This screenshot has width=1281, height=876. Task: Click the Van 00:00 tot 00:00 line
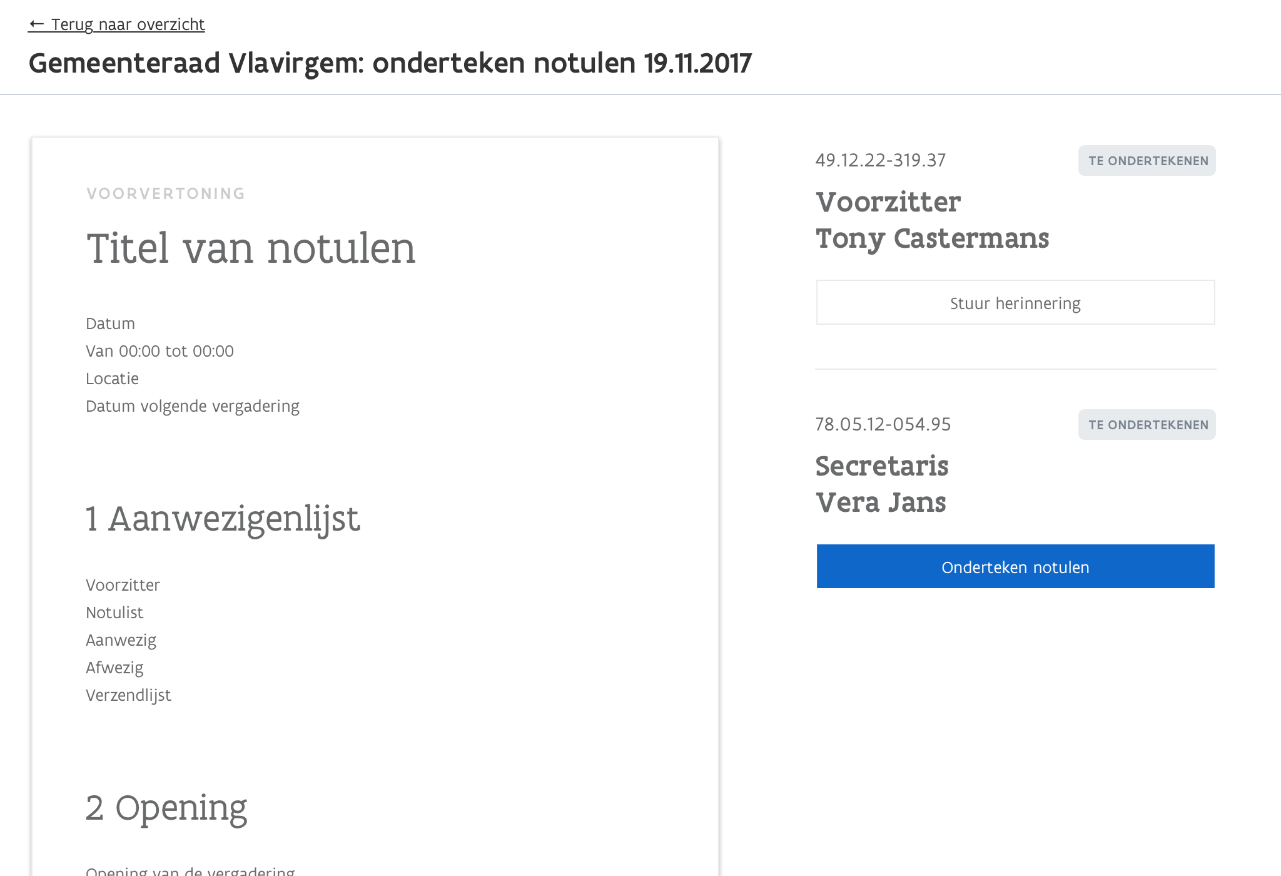(x=159, y=351)
